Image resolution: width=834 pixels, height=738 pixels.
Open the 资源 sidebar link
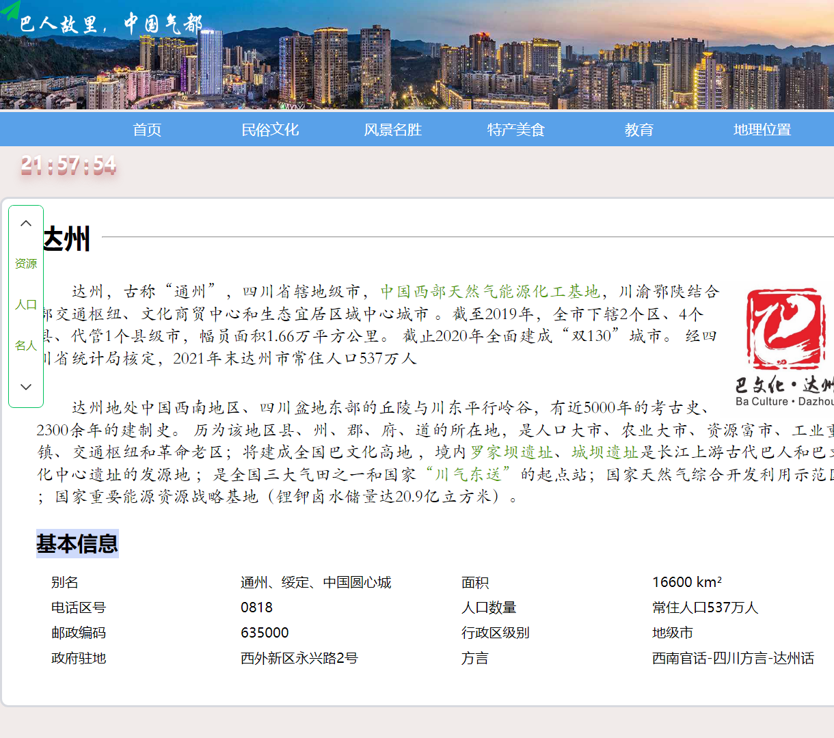pyautogui.click(x=26, y=264)
